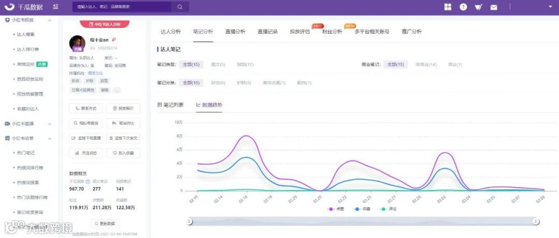Image resolution: width=559 pixels, height=238 pixels.
Task: Open the shopping cart icon
Action: point(478,7)
